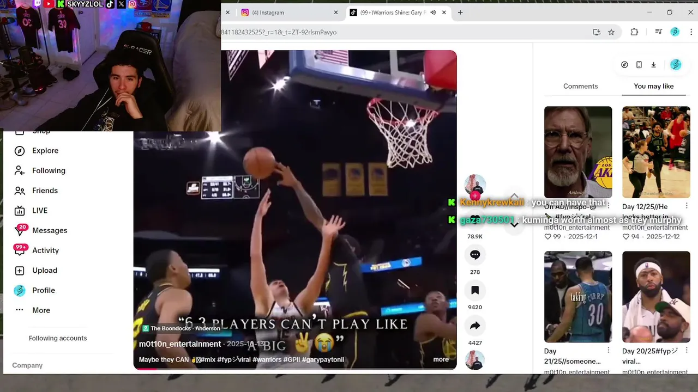The height and width of the screenshot is (392, 698).
Task: Open Chrome profile avatar in toolbar
Action: (x=675, y=32)
